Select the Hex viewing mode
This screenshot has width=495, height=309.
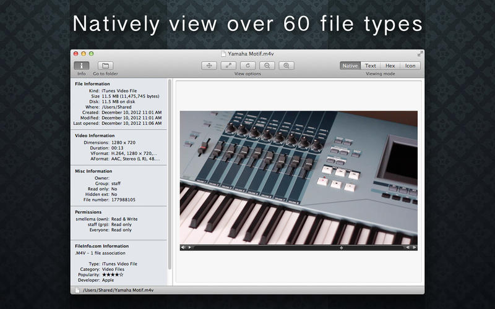point(390,66)
